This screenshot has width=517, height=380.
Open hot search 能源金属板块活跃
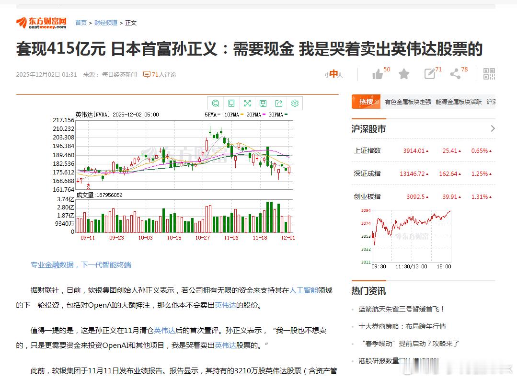[459, 102]
